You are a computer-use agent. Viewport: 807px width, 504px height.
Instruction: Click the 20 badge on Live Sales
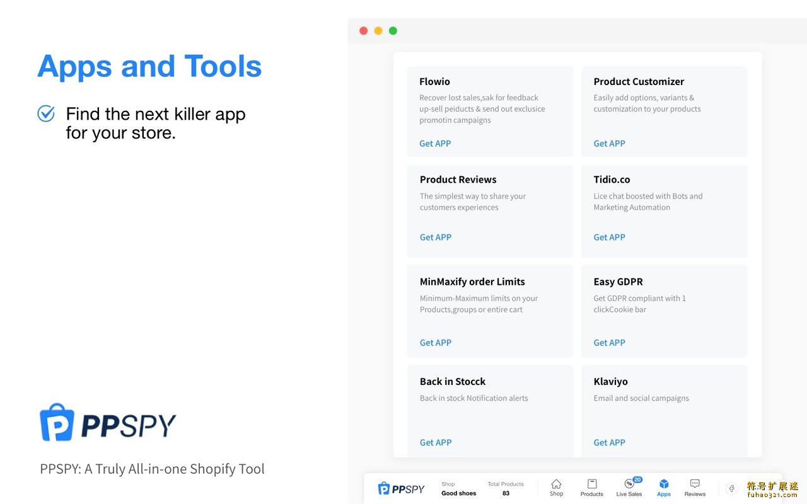point(637,479)
